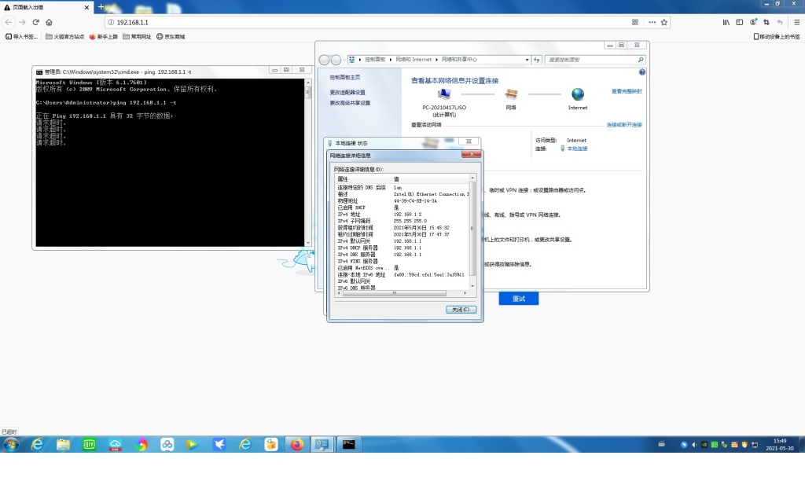Click the 网络 bench icon
The image size is (805, 503).
[511, 94]
